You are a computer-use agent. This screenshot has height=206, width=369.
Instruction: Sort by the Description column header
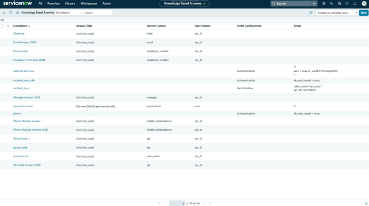tap(20, 26)
